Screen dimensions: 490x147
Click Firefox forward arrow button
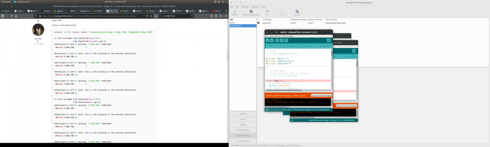tap(7, 16)
